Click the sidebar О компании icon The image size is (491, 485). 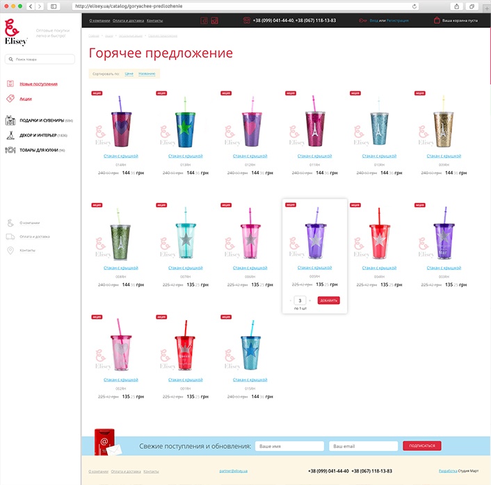pyautogui.click(x=10, y=223)
